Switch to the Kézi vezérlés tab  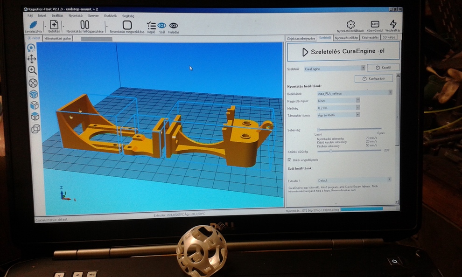(x=370, y=38)
